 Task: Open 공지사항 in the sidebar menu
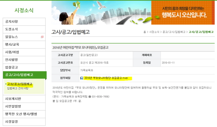coord(12,22)
